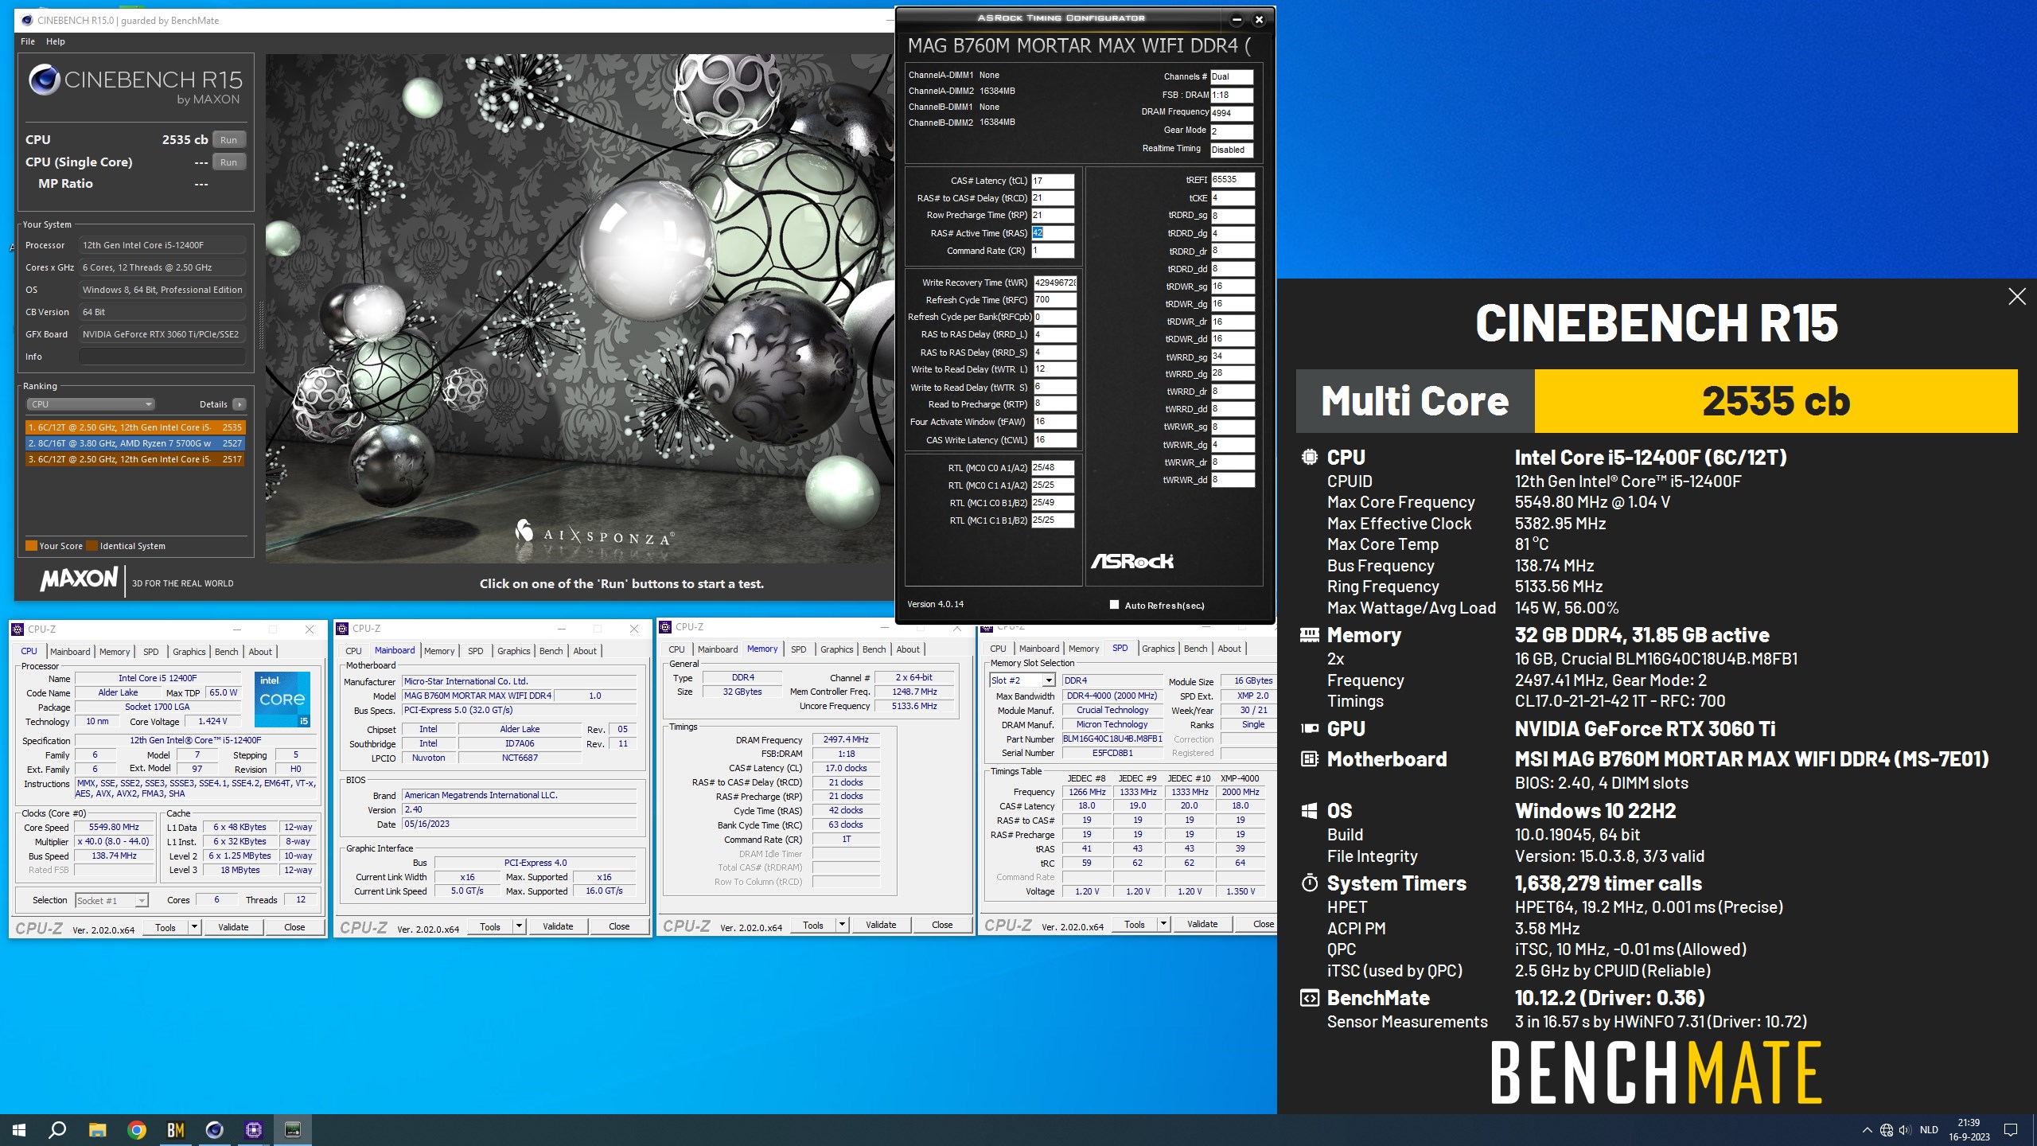This screenshot has width=2037, height=1146.
Task: Click BIOS Date 05/16/2023 value
Action: tap(520, 824)
